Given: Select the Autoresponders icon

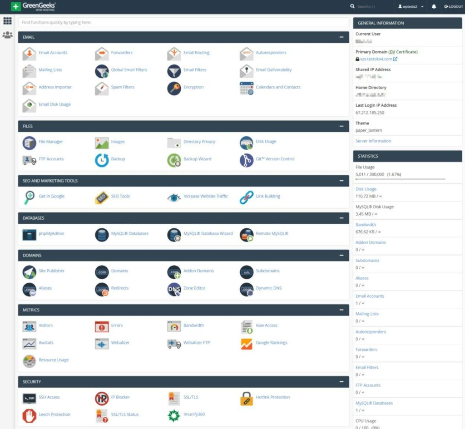Looking at the screenshot, I should point(246,54).
